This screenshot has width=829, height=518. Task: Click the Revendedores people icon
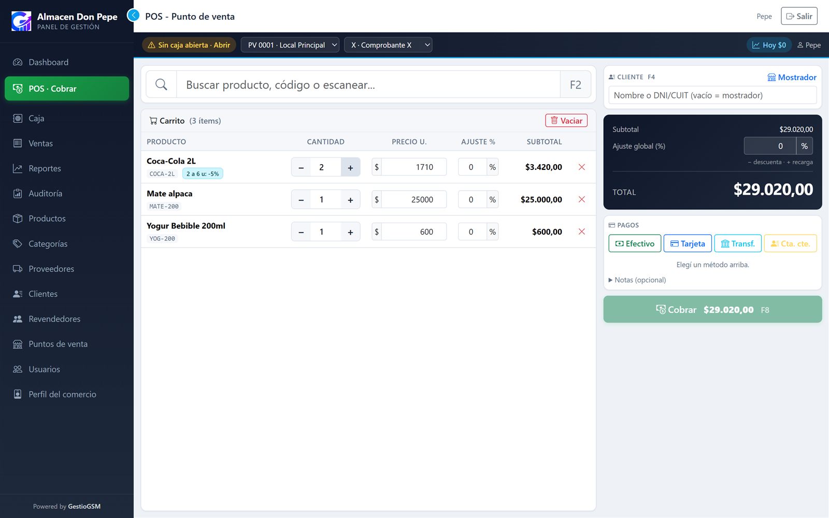[18, 319]
